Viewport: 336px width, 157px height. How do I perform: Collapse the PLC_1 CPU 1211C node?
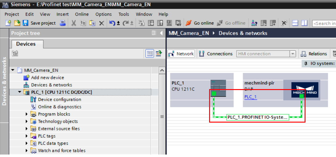(20, 92)
